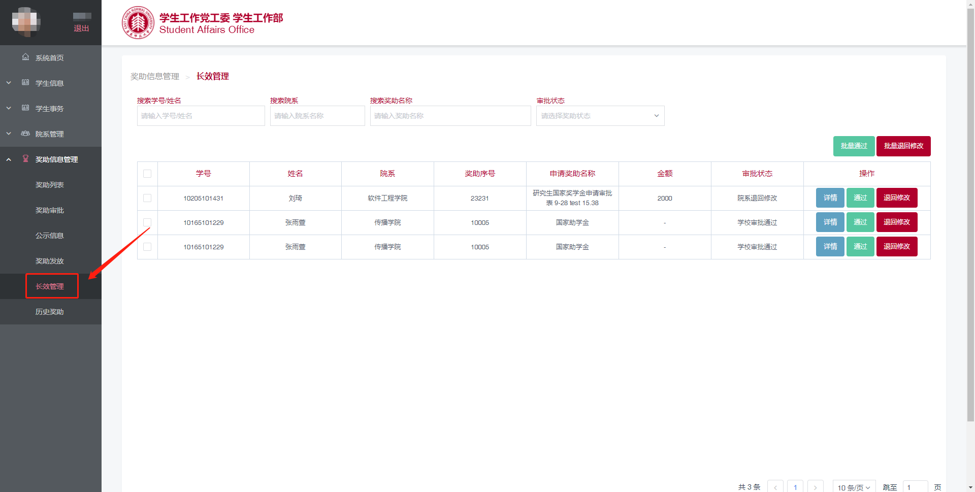Click the 学生信息 sidebar icon

(25, 83)
